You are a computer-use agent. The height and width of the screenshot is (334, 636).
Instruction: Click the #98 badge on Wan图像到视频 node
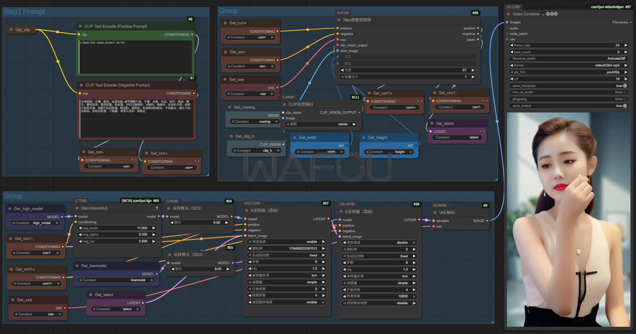[x=475, y=13]
